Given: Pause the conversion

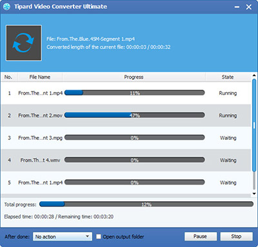Looking at the screenshot, I should click(201, 237).
